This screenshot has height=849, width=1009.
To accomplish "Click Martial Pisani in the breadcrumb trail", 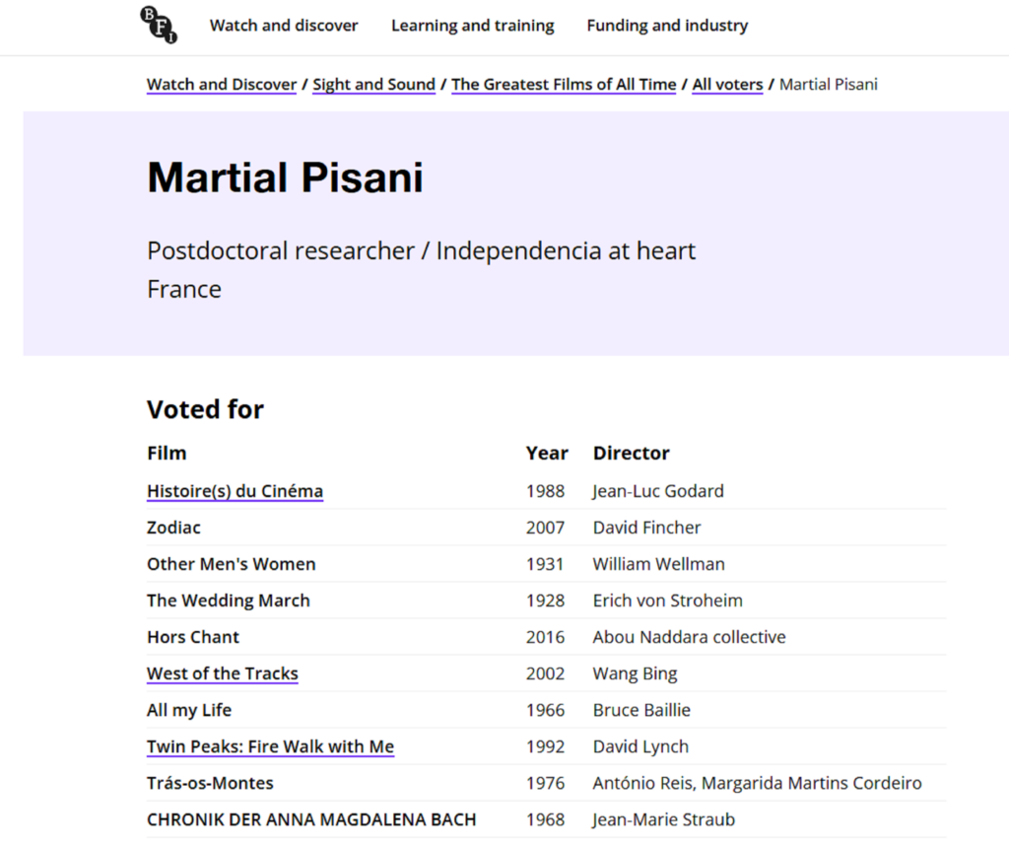I will coord(828,85).
